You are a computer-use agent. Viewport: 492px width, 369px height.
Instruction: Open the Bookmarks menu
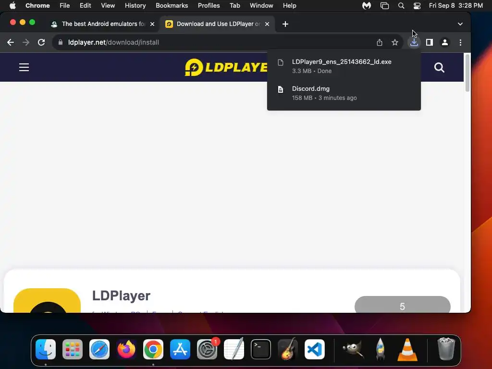click(172, 5)
